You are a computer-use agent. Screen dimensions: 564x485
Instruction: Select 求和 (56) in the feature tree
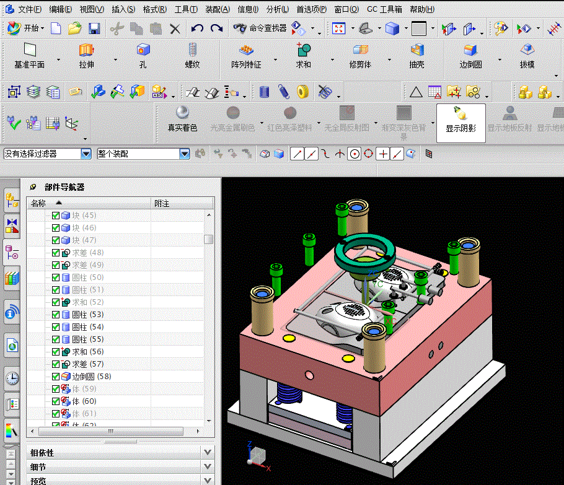(x=88, y=352)
